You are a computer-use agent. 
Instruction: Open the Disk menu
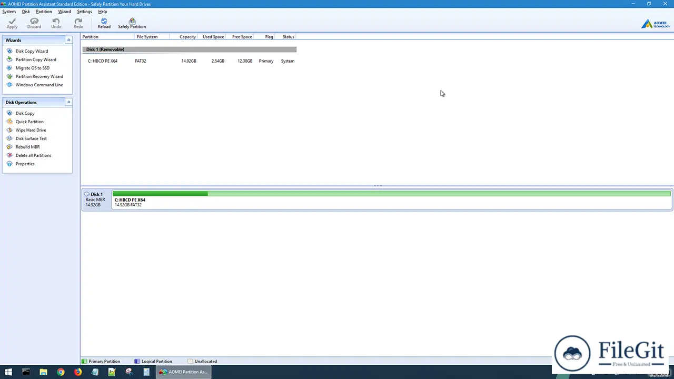(26, 12)
